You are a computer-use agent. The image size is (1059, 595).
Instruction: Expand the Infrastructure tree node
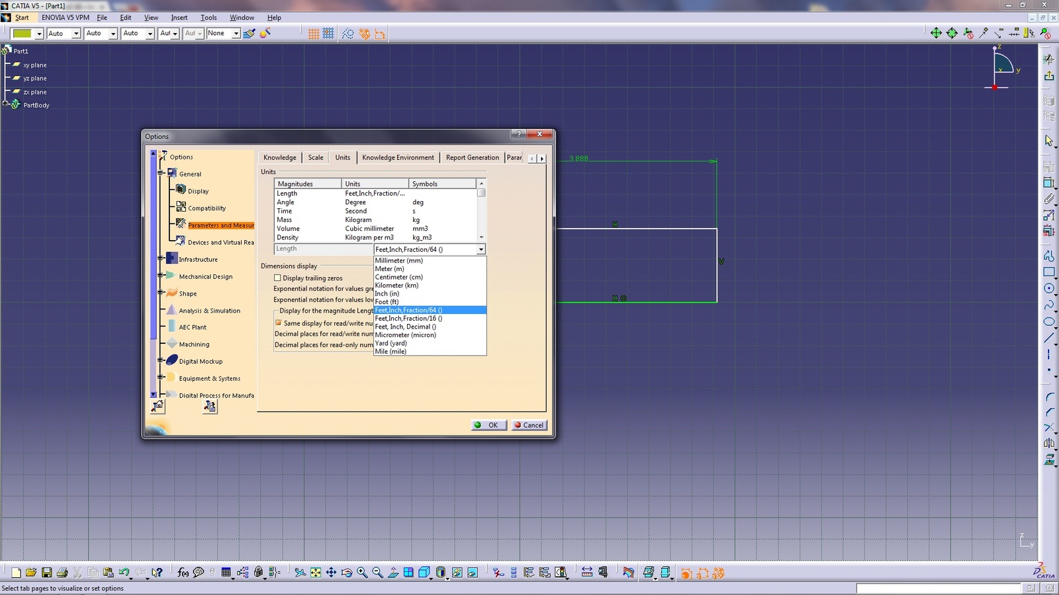pos(160,258)
